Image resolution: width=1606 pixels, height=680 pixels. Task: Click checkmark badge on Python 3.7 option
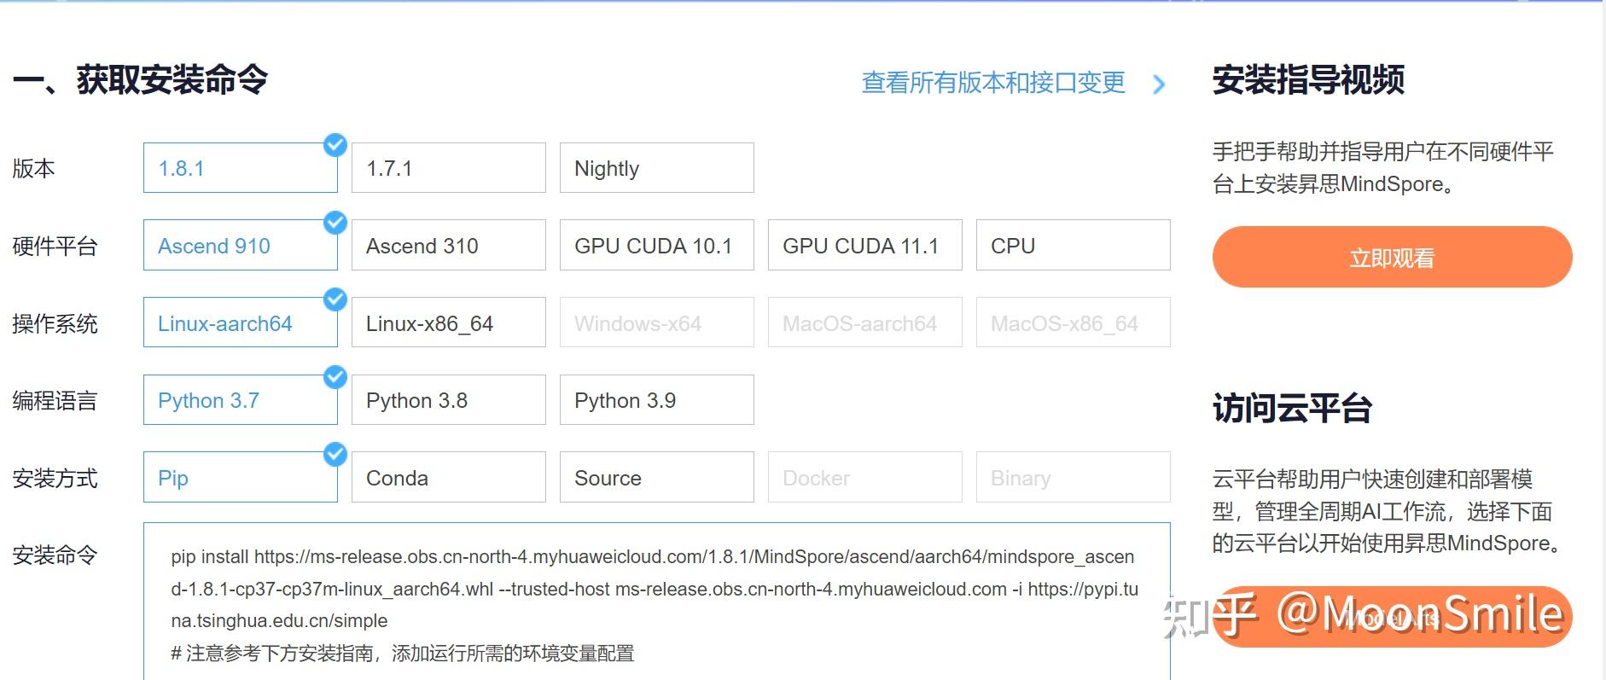335,376
